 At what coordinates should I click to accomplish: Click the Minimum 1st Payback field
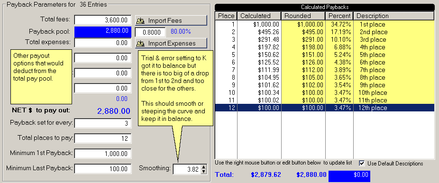click(103, 154)
